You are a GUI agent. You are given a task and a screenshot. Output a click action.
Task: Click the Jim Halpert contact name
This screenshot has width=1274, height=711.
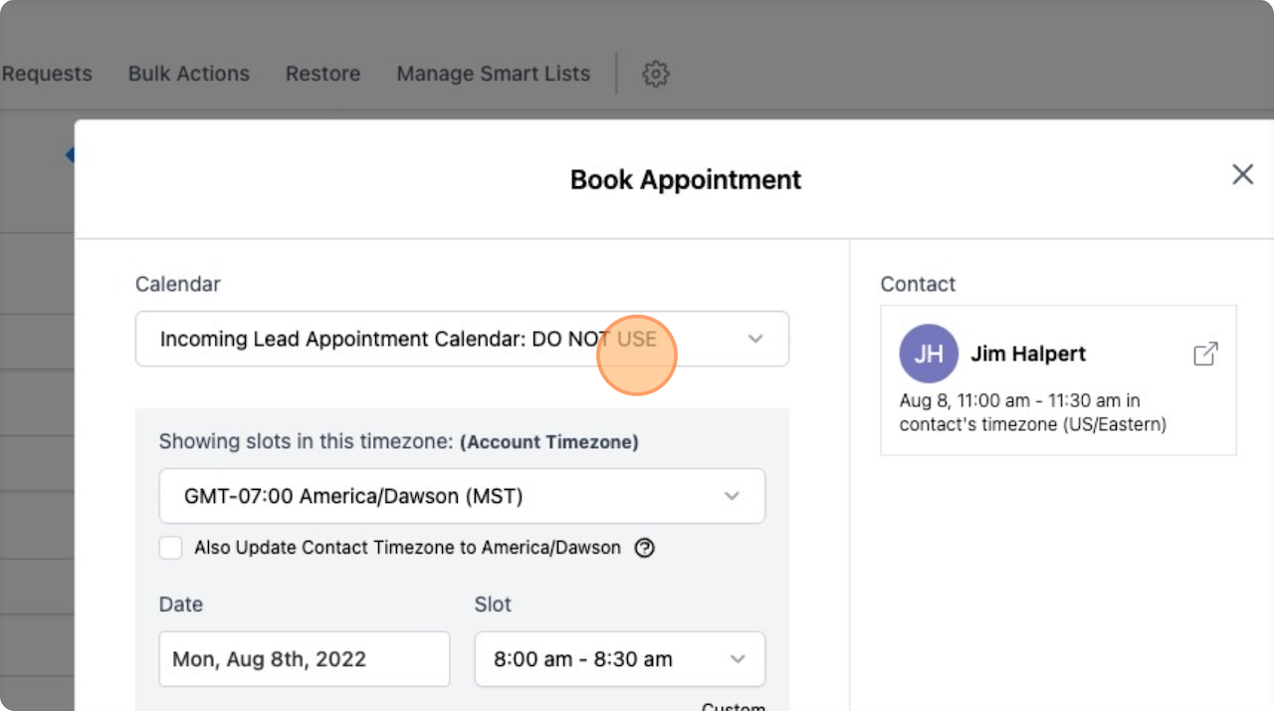click(x=1028, y=354)
